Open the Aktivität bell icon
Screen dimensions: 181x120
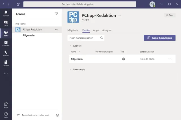tap(6, 14)
